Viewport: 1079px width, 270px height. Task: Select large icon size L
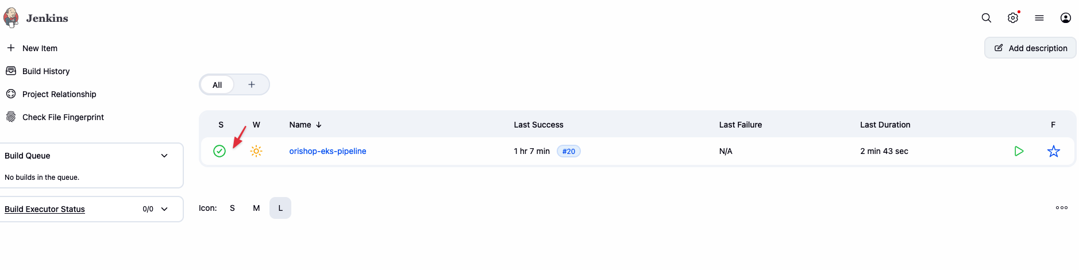(x=280, y=208)
